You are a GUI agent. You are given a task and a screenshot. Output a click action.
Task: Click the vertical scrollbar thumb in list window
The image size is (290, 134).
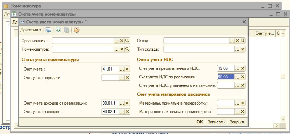click(x=283, y=76)
